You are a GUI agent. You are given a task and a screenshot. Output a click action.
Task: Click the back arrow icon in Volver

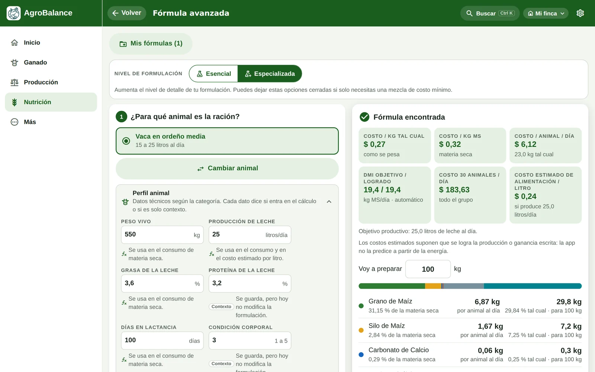[115, 13]
